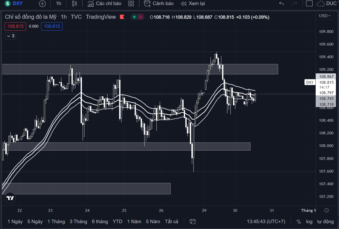Select the 3 Tháng range

pyautogui.click(x=78, y=222)
